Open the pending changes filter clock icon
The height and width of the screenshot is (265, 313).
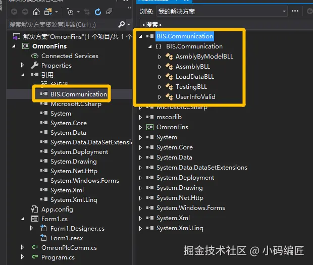click(70, 12)
